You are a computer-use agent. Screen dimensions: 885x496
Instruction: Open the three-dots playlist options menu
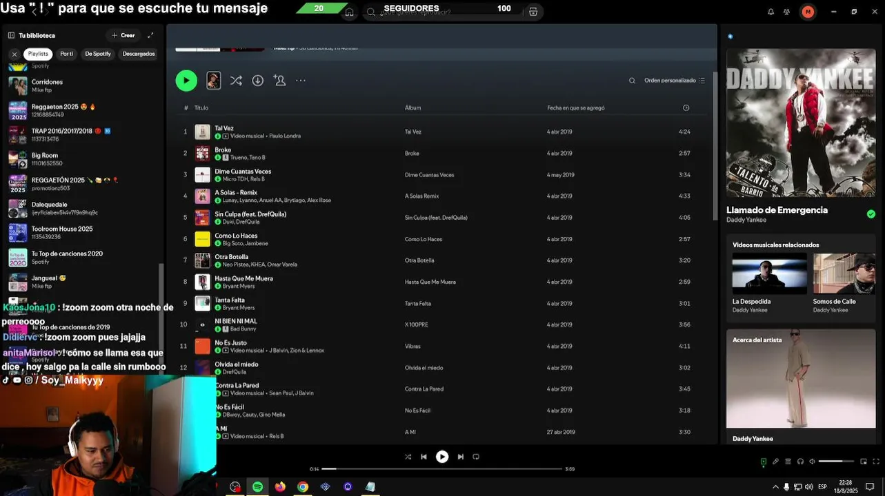[301, 81]
